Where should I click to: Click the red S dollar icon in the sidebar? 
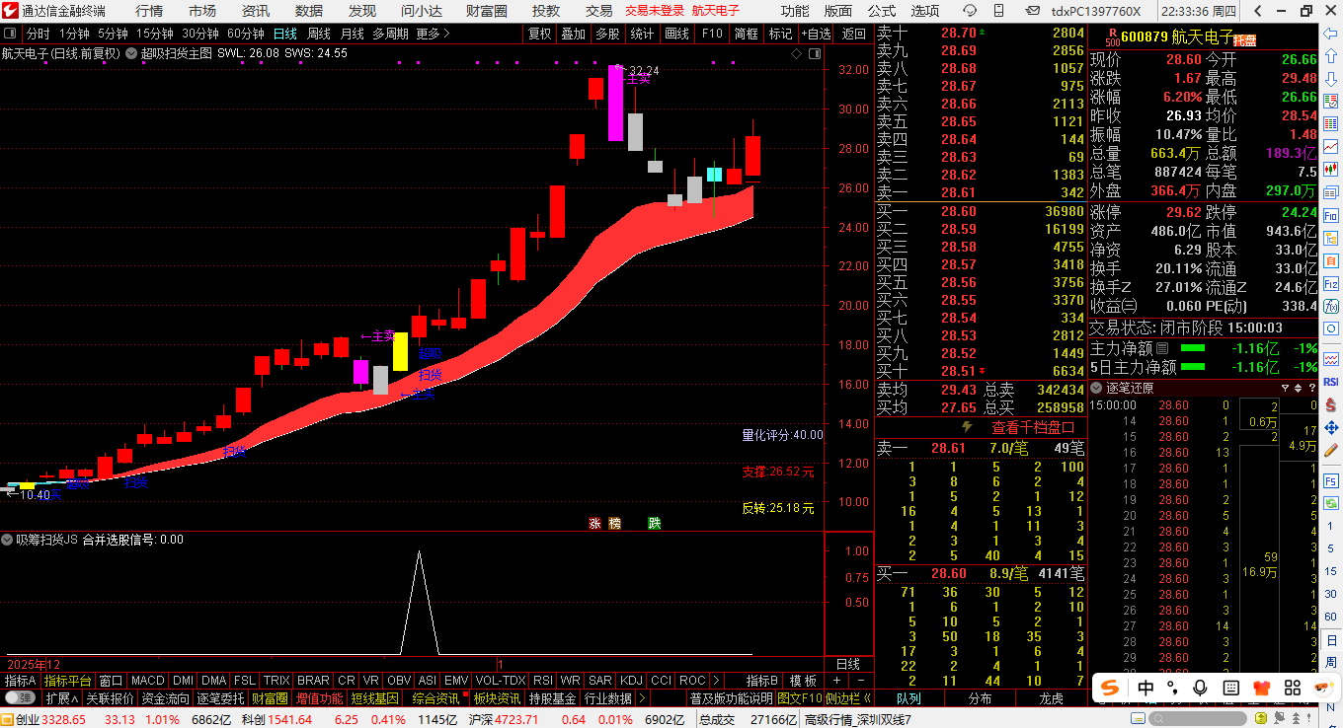coord(1329,404)
